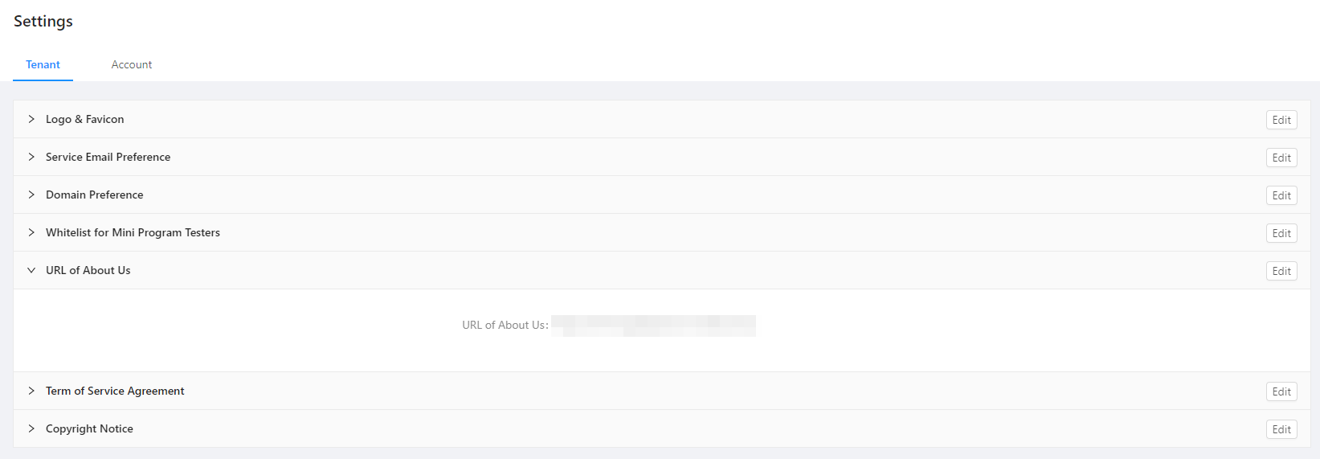Image resolution: width=1320 pixels, height=459 pixels.
Task: Open Edit for Domain Preference
Action: (1281, 195)
